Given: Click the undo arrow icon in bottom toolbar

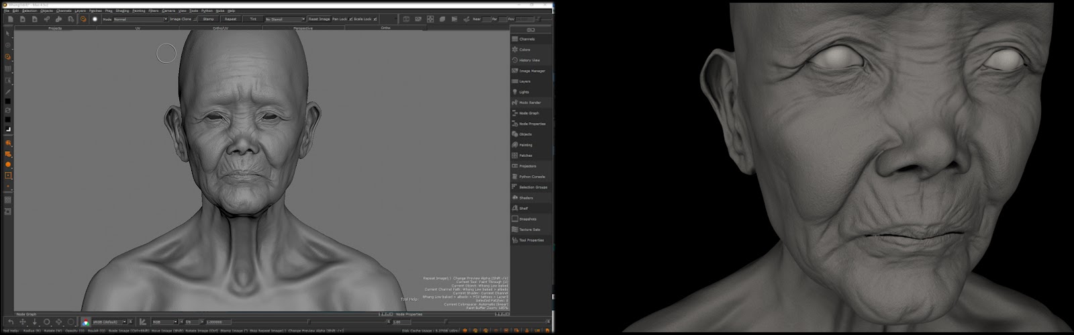Looking at the screenshot, I should 11,322.
